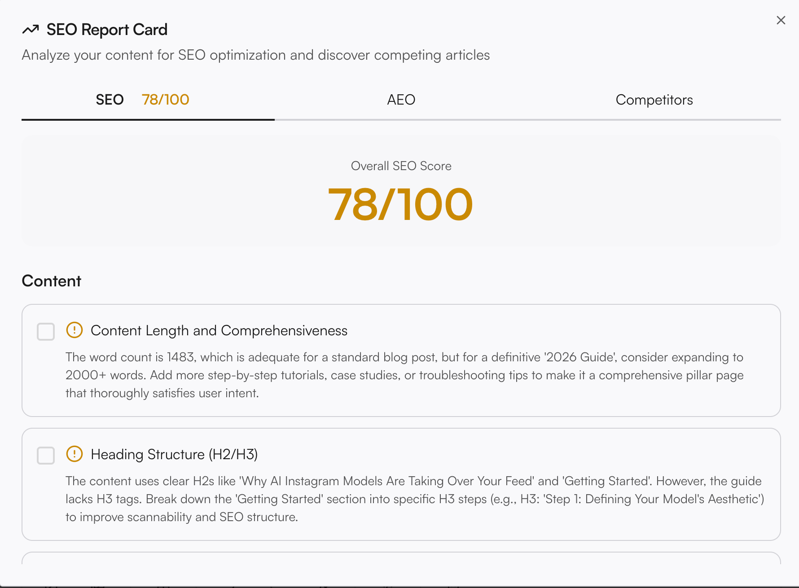Click the SEO Report Card title text
Image resolution: width=799 pixels, height=588 pixels.
coord(107,30)
